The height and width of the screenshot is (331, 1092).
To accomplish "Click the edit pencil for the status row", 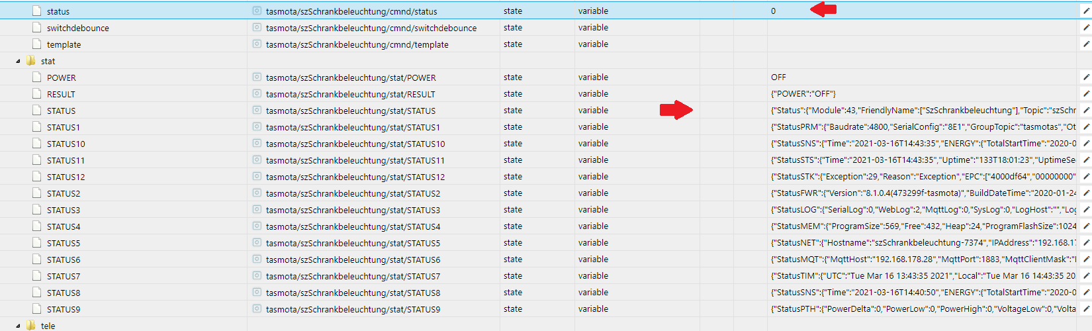I will tap(1085, 11).
